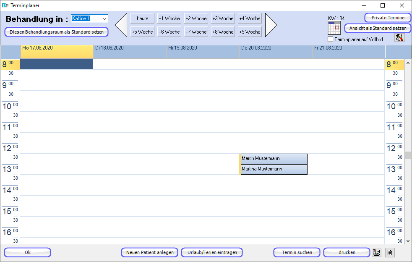The image size is (412, 262).
Task: Open the calendar week picker icon
Action: [334, 28]
